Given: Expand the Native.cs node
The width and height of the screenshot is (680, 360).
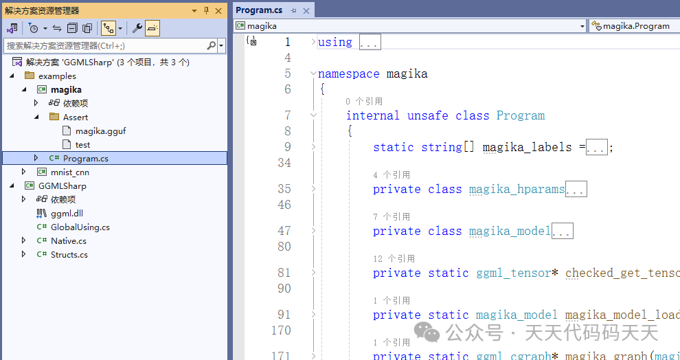Looking at the screenshot, I should tap(24, 240).
